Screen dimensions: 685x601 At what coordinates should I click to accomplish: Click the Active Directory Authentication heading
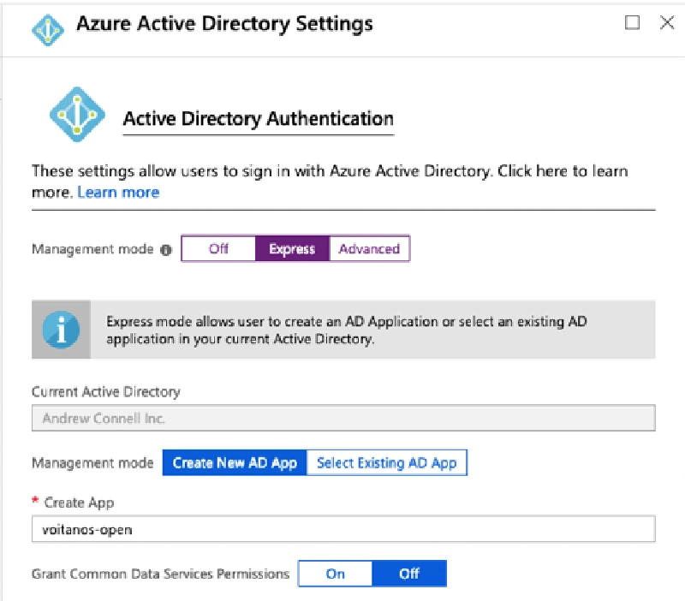259,118
